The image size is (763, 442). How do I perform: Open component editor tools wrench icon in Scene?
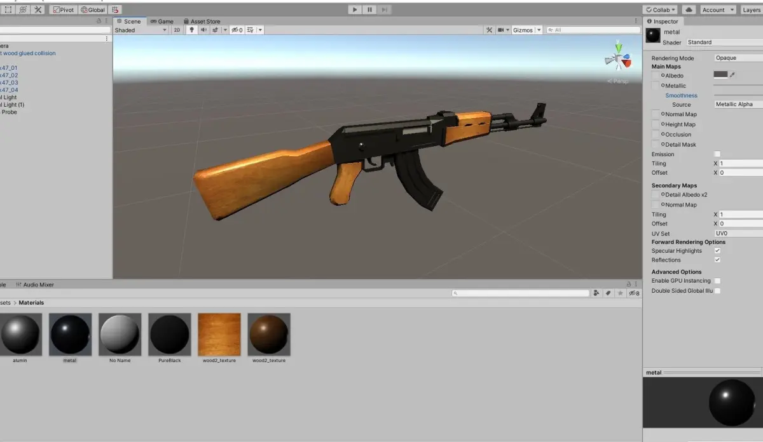(x=489, y=30)
